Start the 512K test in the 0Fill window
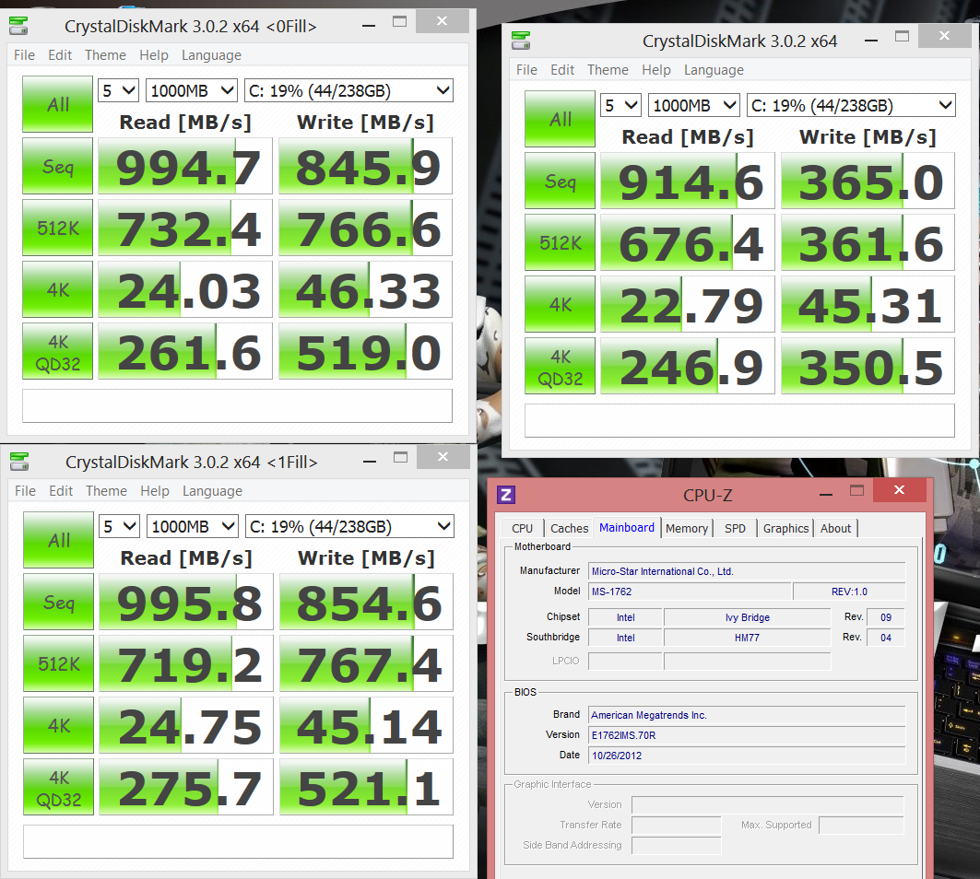The image size is (980, 879). [57, 228]
